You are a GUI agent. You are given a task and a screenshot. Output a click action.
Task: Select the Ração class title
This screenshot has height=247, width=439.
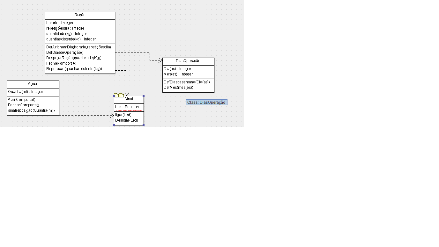pos(80,15)
